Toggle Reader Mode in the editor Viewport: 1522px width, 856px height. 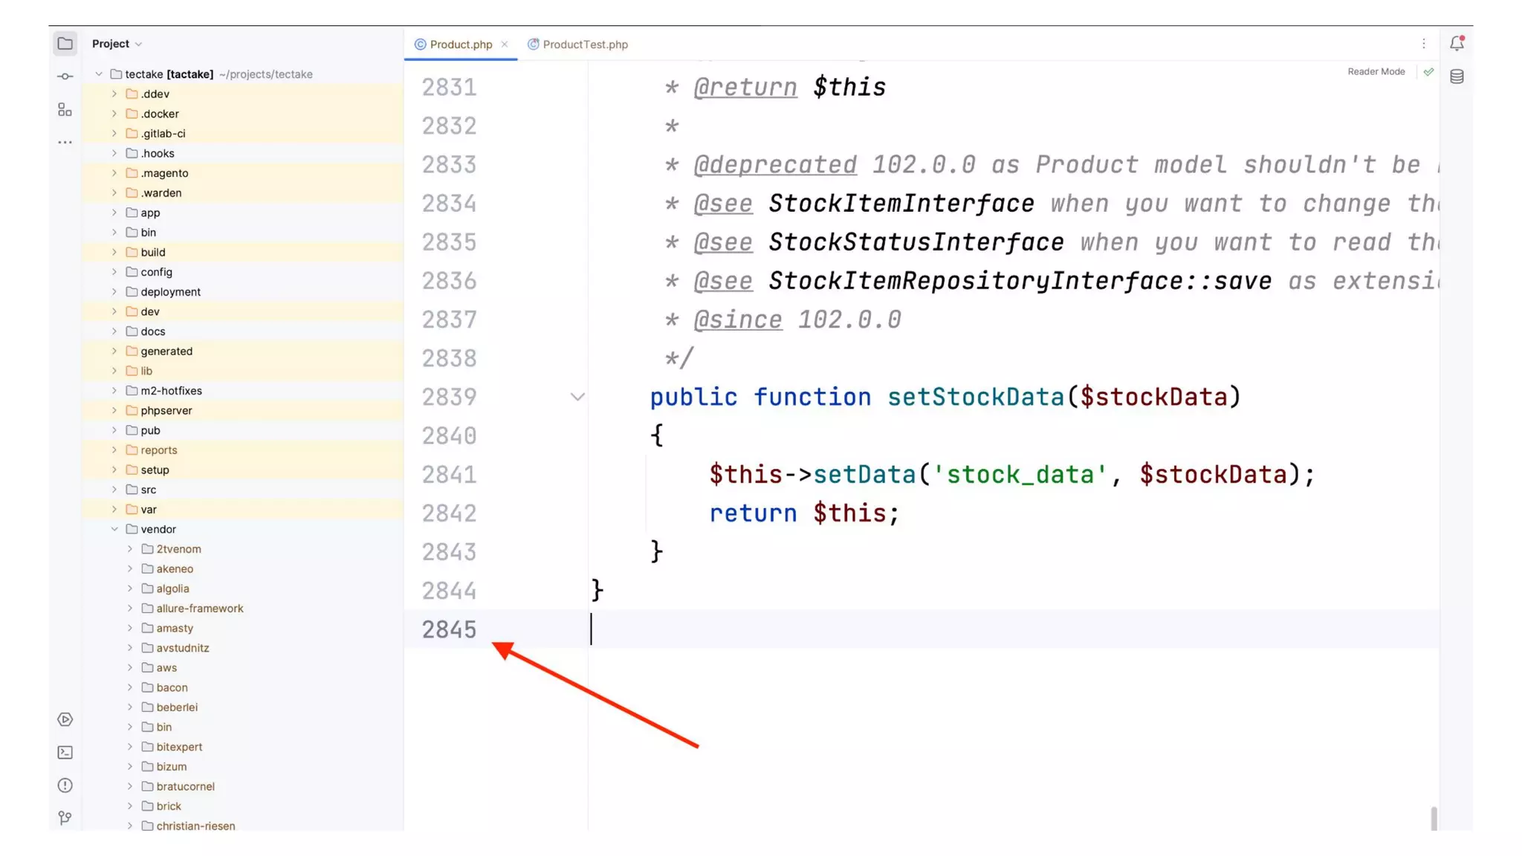[x=1376, y=72]
